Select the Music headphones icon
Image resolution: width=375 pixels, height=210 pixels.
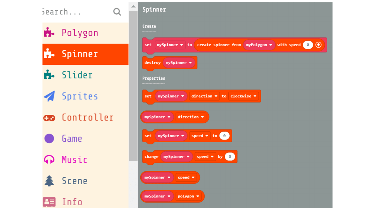point(49,160)
